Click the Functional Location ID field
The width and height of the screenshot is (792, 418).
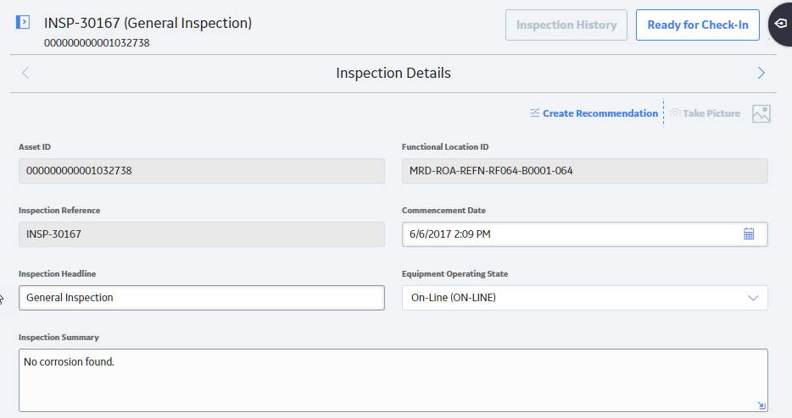(x=585, y=171)
